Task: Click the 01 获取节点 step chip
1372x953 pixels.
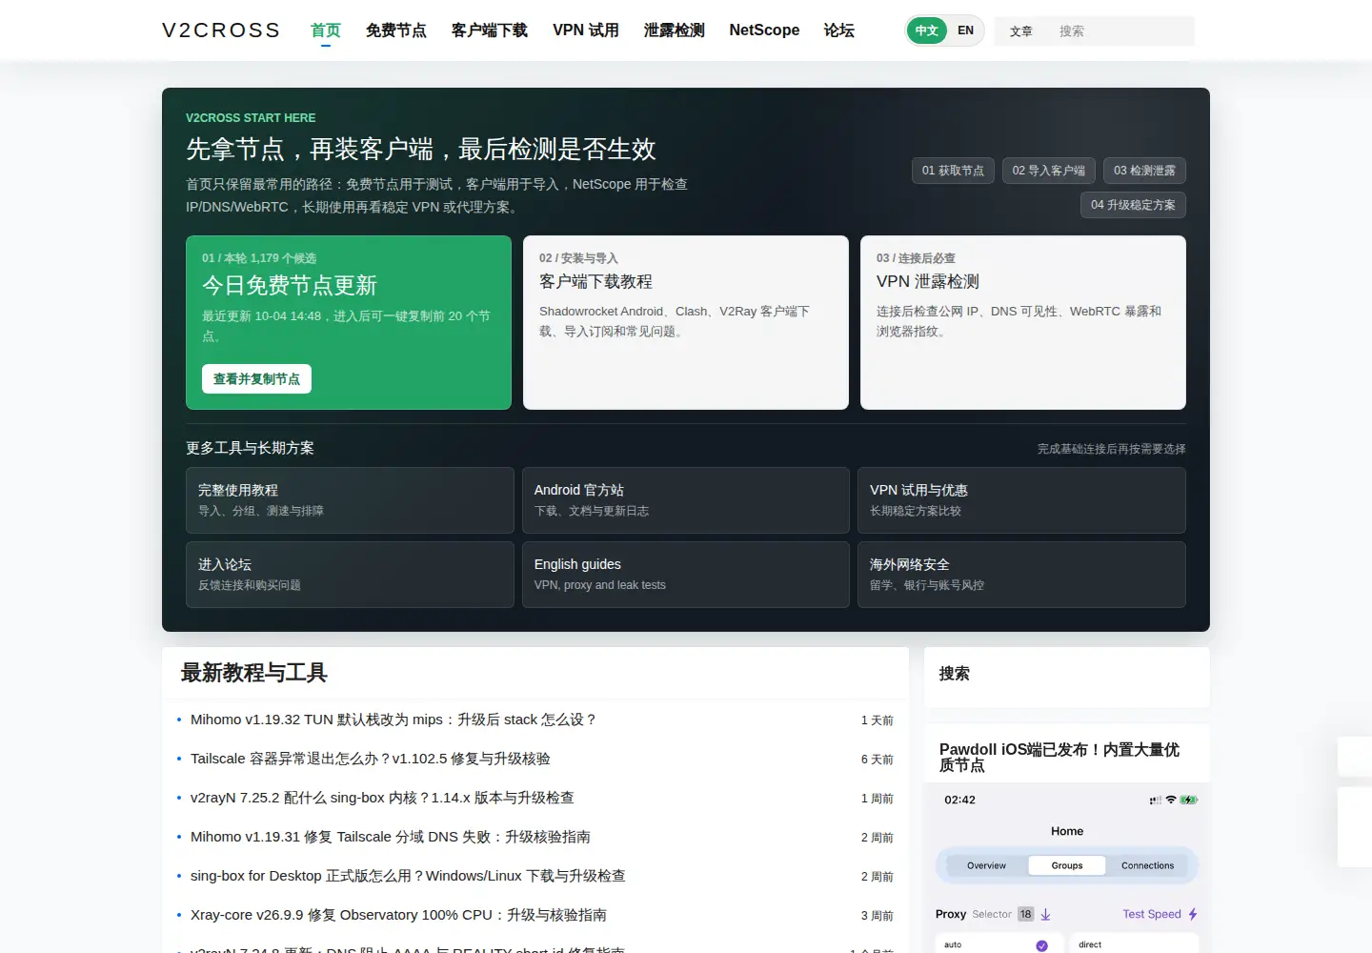Action: 953,171
